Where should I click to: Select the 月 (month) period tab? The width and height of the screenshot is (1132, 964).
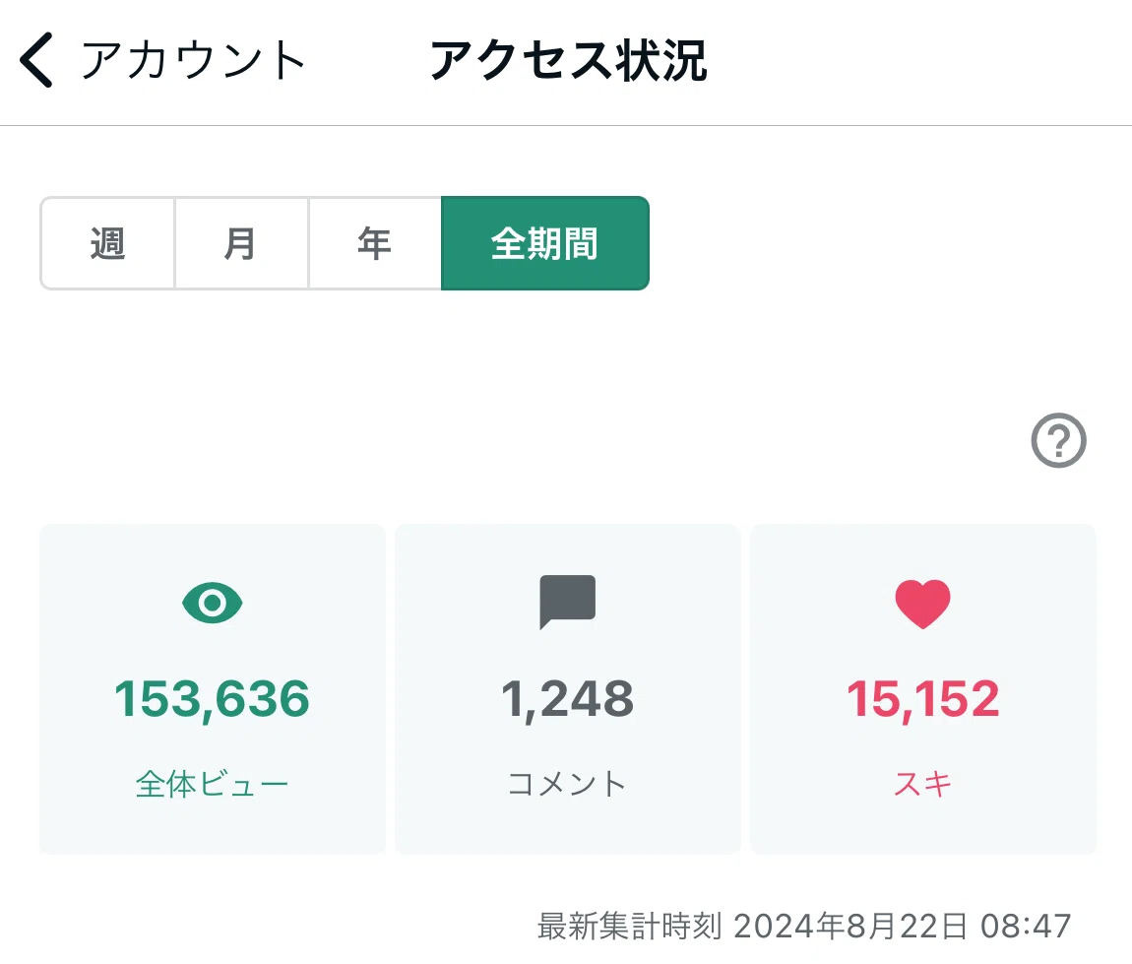(x=241, y=243)
